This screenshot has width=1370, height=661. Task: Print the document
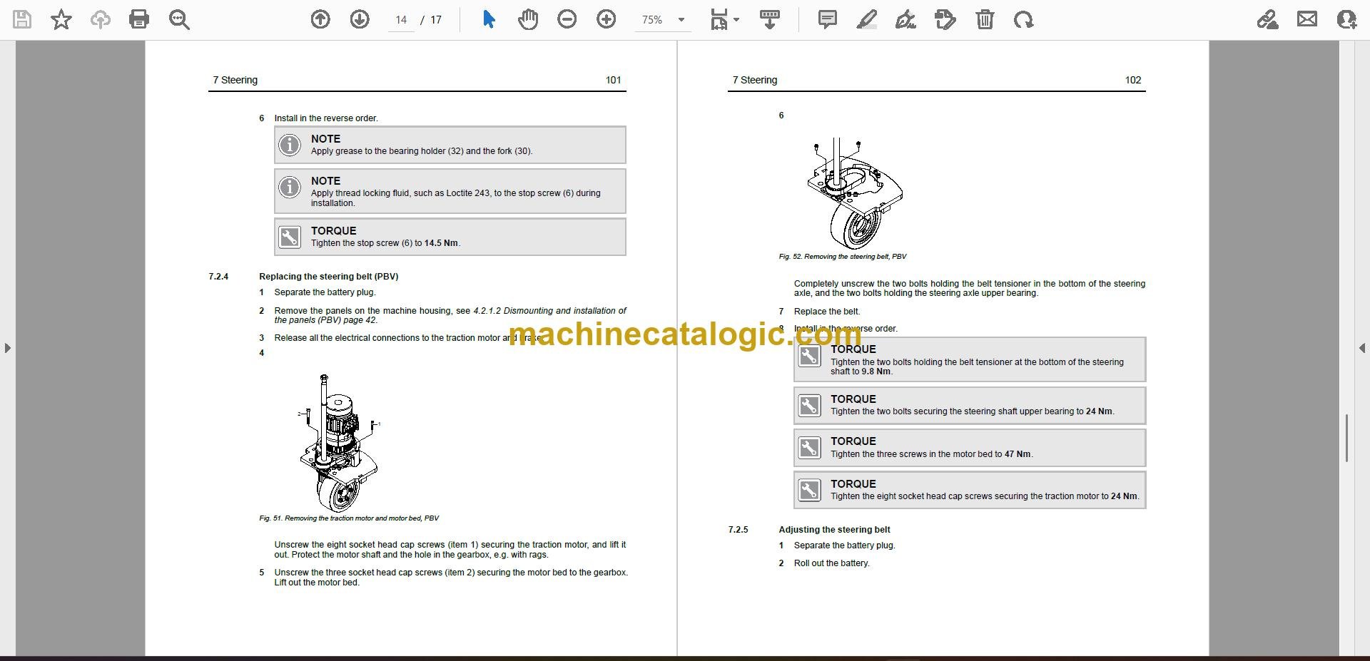pos(139,19)
